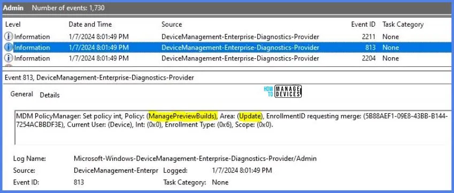Click the Admin log title
The width and height of the screenshot is (454, 193).
pos(13,8)
